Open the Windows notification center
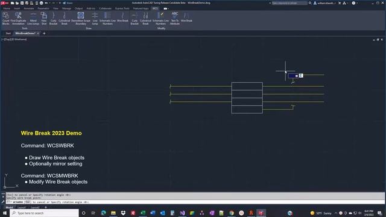The width and height of the screenshot is (386, 217). pyautogui.click(x=379, y=213)
